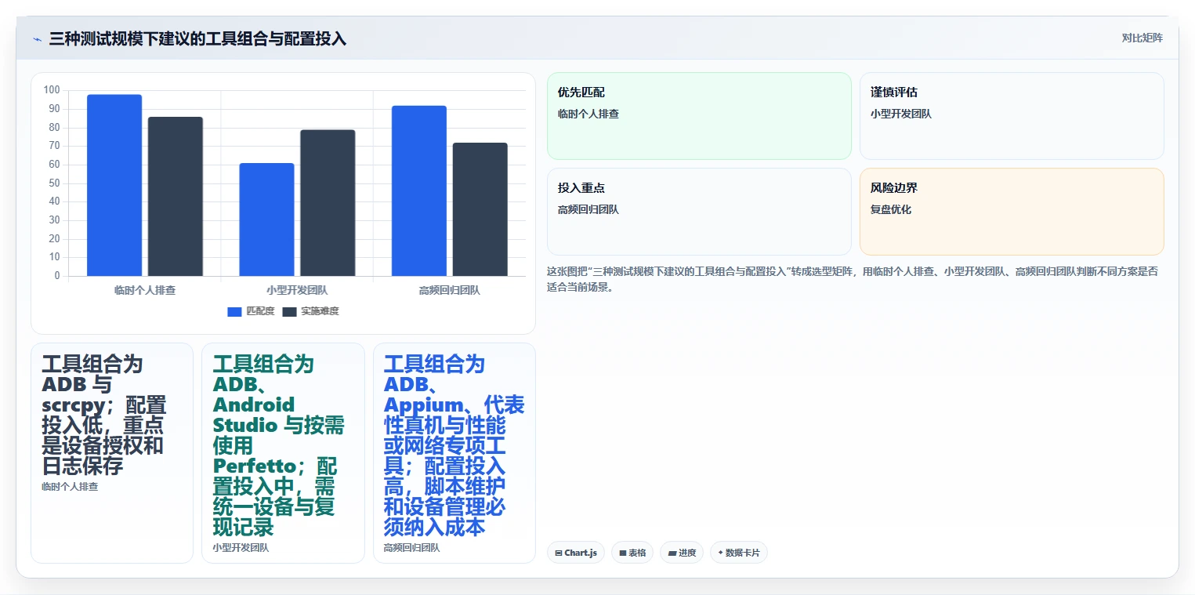Click the 50 value on the y-axis
Image resolution: width=1195 pixels, height=595 pixels.
pos(54,183)
